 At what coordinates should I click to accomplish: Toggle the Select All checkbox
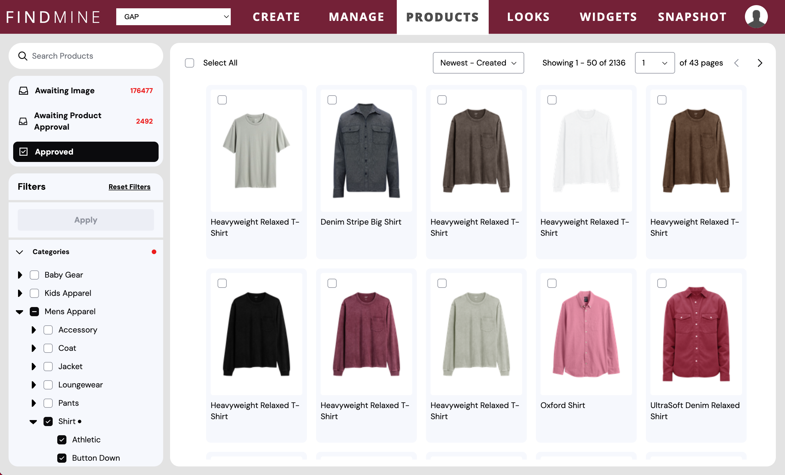[190, 63]
